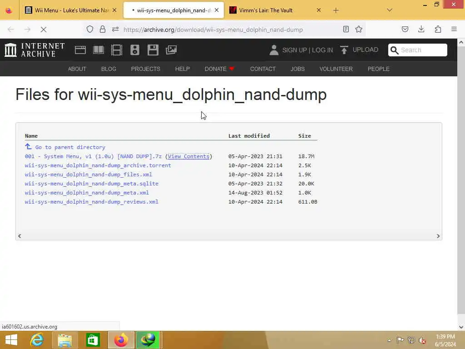Screen dimensions: 465x349
Task: Click the upload arrow icon
Action: tap(344, 50)
